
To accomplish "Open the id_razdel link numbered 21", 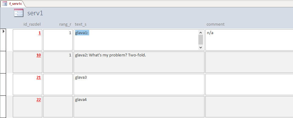I will [39, 77].
